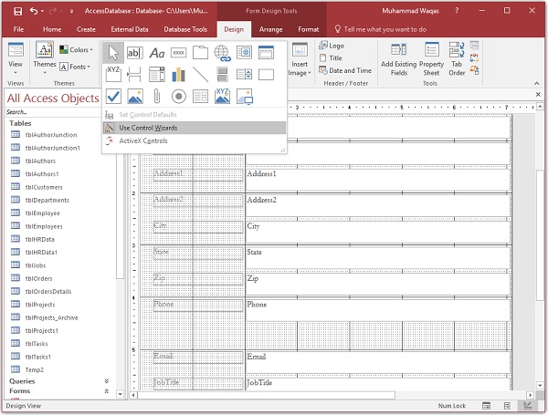The width and height of the screenshot is (548, 415).
Task: Select the Line control tool
Action: [200, 75]
